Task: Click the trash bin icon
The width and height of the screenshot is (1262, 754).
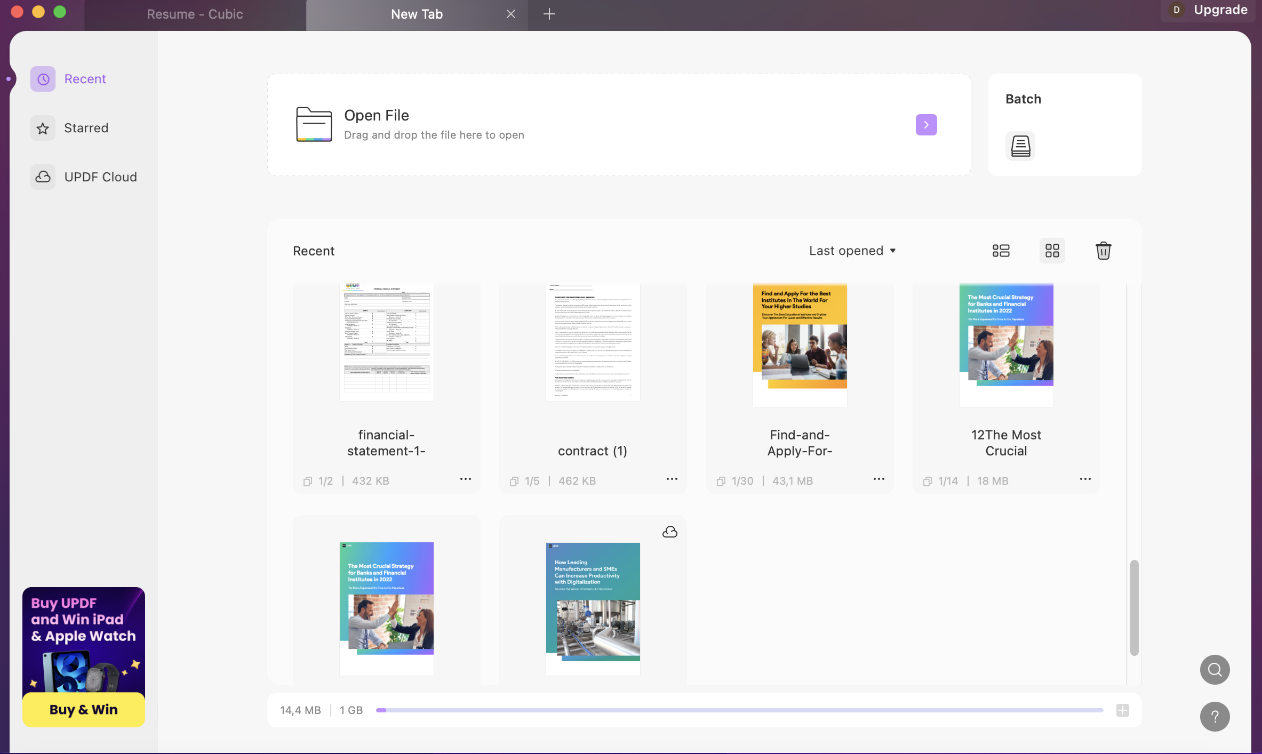Action: coord(1103,251)
